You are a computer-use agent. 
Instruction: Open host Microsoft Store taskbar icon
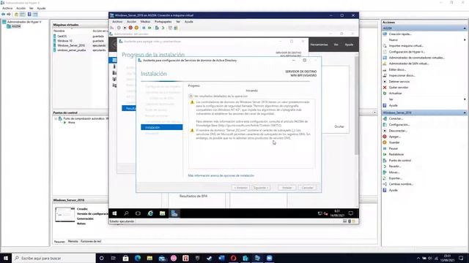click(125, 258)
